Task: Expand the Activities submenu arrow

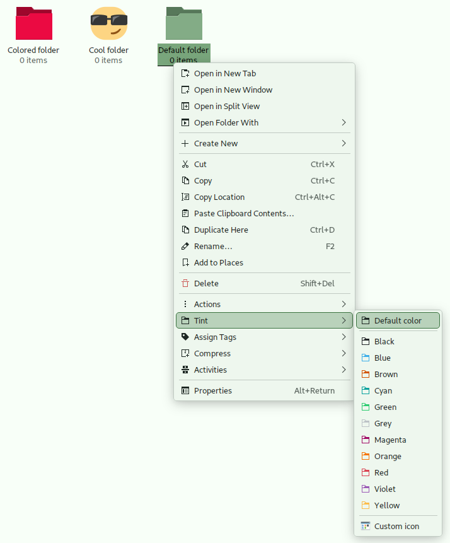Action: (x=343, y=370)
